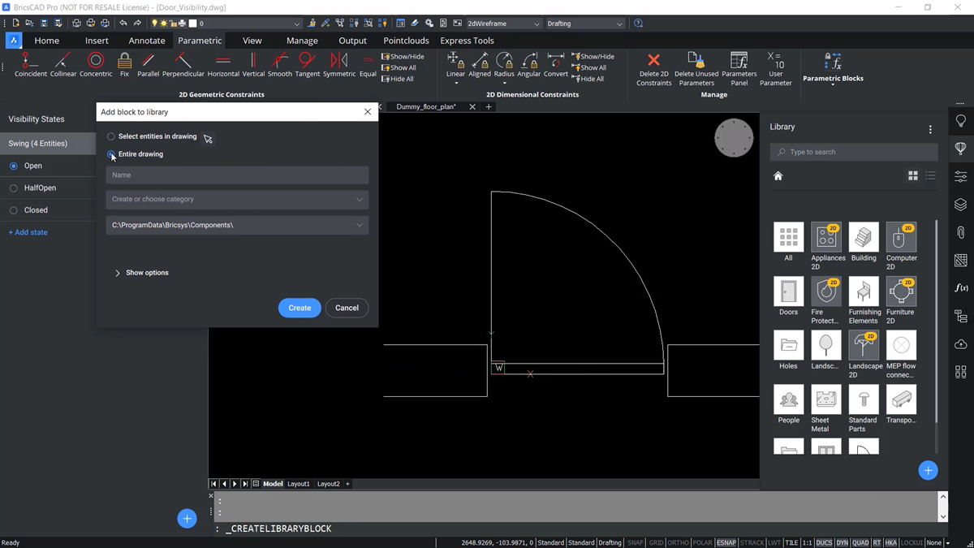
Task: Click the Add state link
Action: 28,232
